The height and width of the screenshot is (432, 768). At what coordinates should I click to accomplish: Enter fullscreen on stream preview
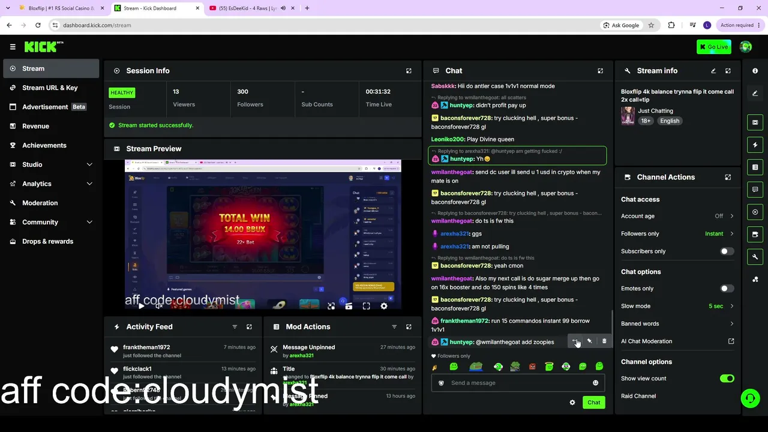click(x=366, y=306)
